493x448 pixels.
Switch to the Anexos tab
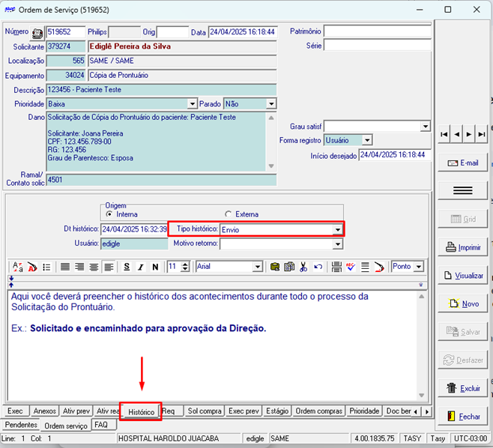pos(45,411)
